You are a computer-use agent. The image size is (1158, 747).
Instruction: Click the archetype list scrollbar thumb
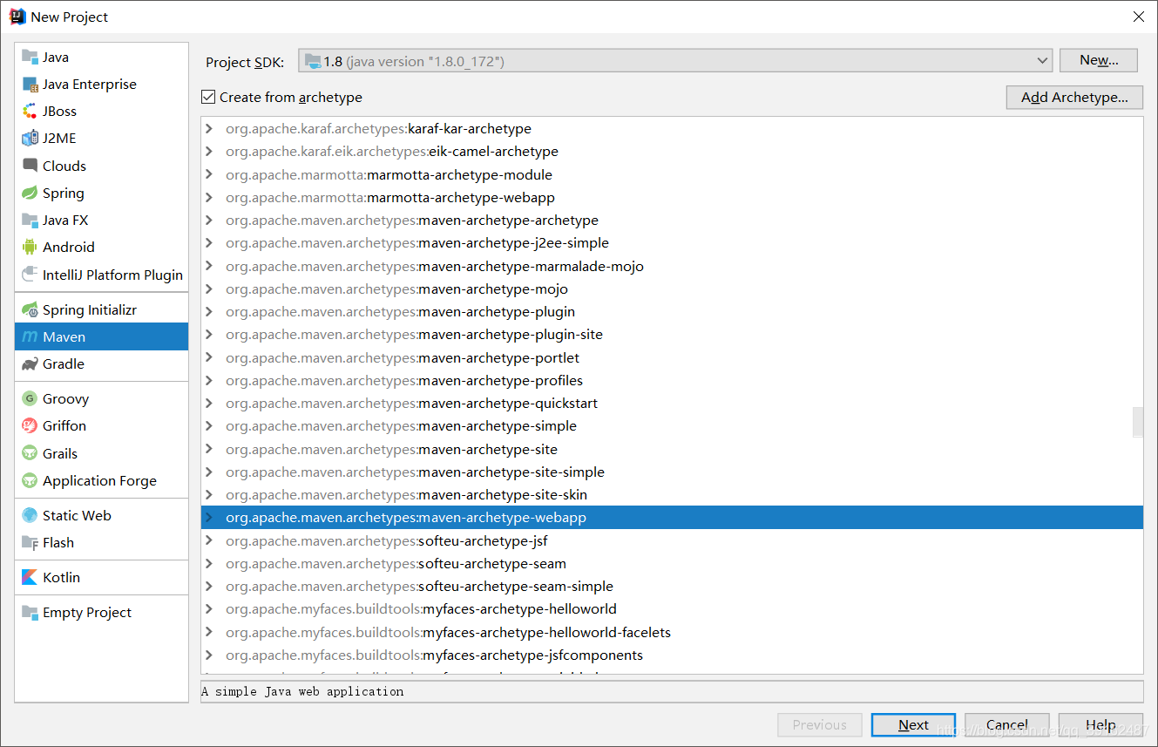(x=1137, y=422)
